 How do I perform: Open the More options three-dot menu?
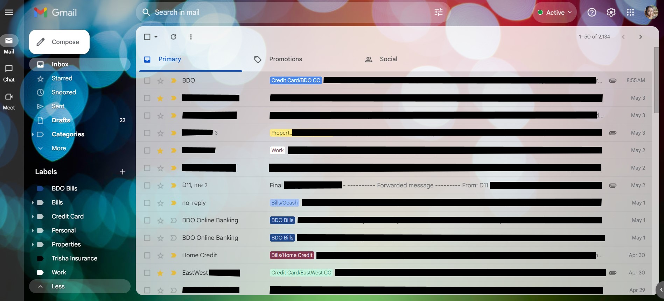[x=191, y=37]
